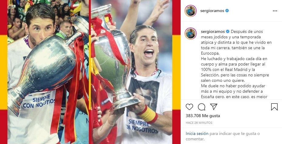This screenshot has width=282, height=144.
Task: Click the 'HACE 26 MINUTOS' timestamp
Action: coord(199,123)
